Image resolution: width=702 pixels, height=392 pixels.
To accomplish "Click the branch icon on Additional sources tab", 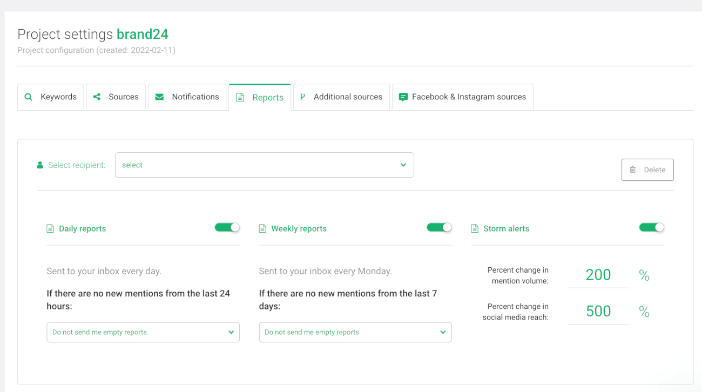I will point(302,97).
